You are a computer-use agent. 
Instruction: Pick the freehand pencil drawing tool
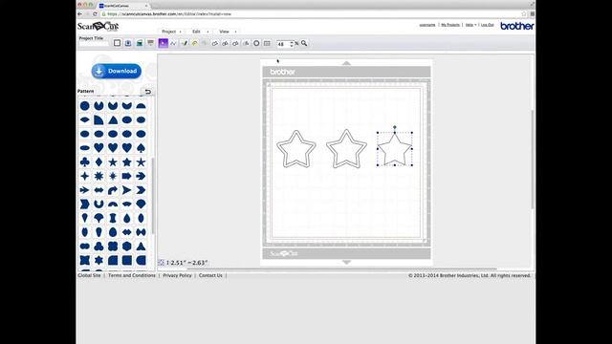coord(184,43)
